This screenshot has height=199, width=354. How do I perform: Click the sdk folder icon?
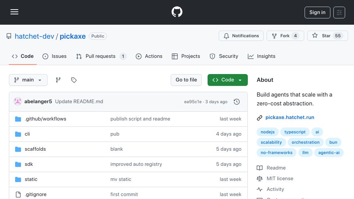point(18,164)
